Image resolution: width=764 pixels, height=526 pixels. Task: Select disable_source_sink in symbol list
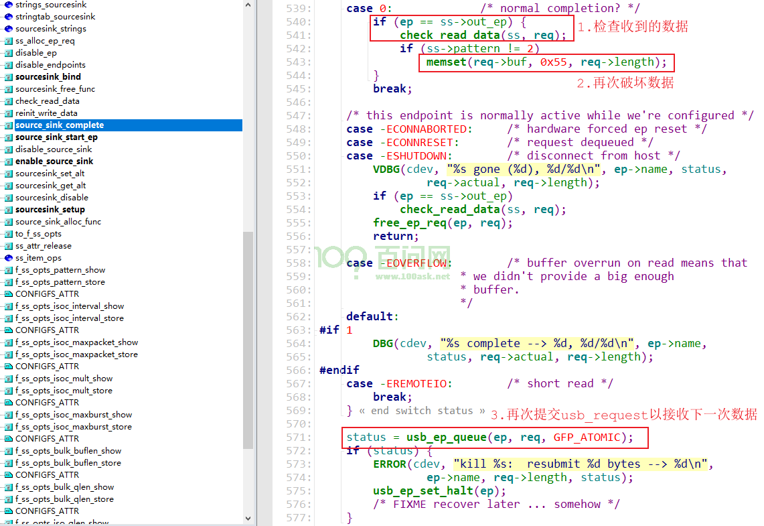coord(54,149)
